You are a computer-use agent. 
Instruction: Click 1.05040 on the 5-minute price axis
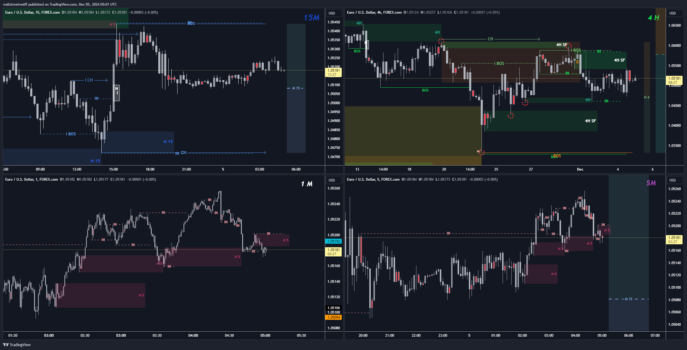click(674, 325)
